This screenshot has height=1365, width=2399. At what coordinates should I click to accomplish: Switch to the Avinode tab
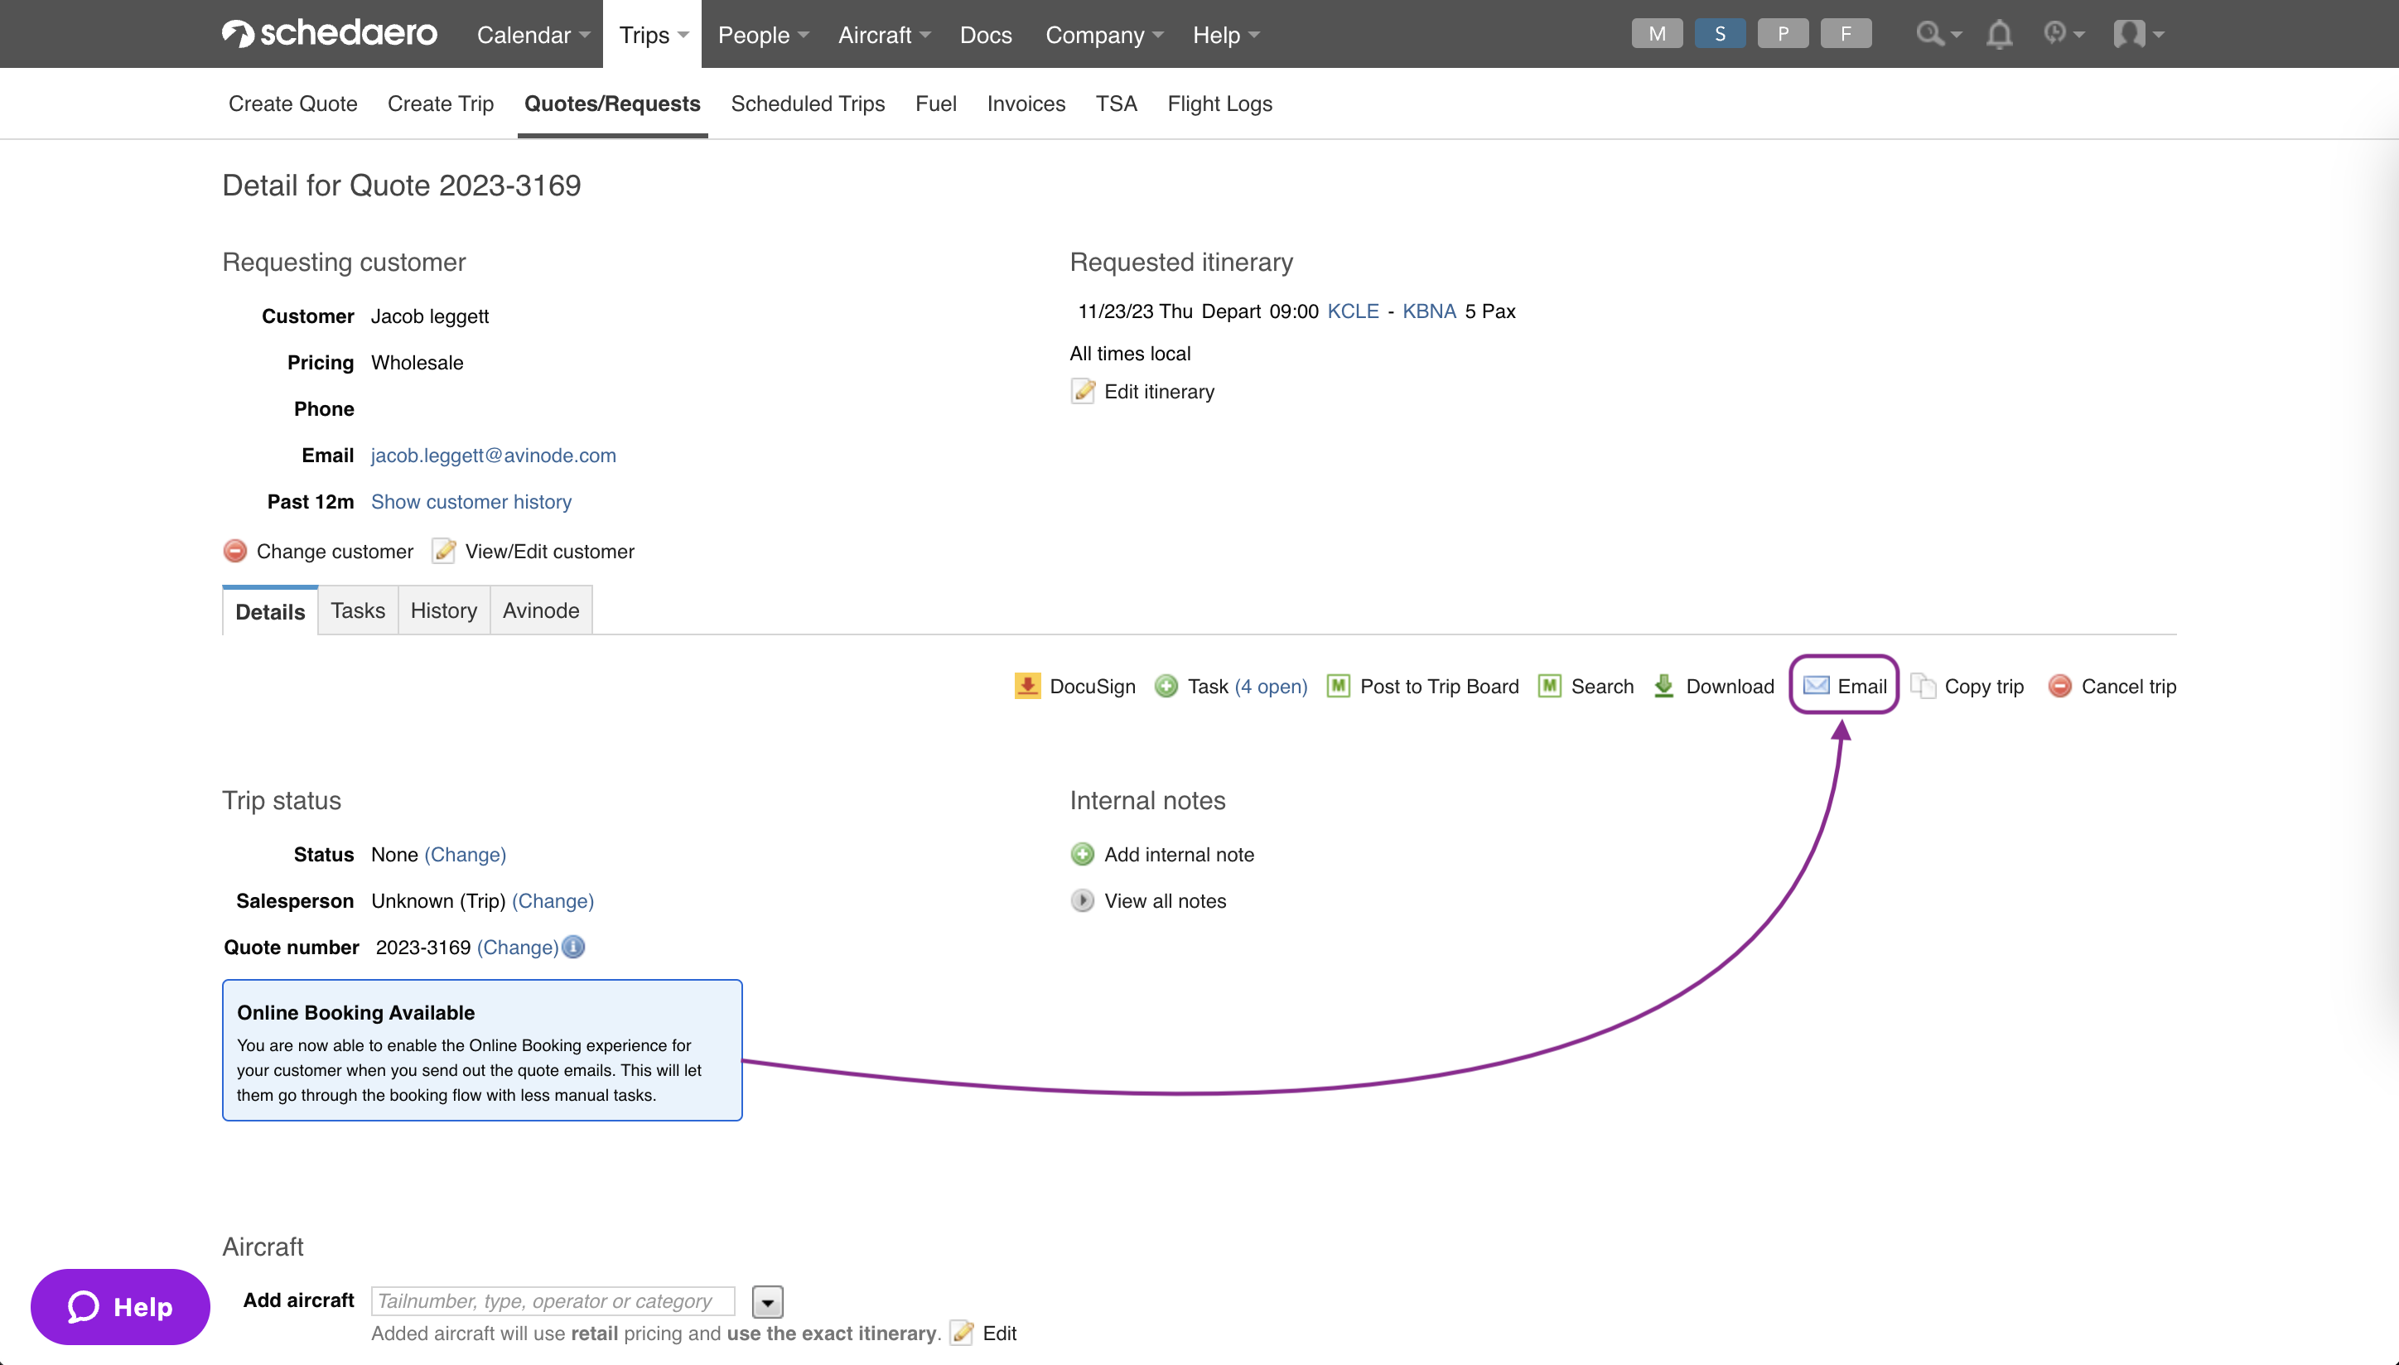point(541,610)
